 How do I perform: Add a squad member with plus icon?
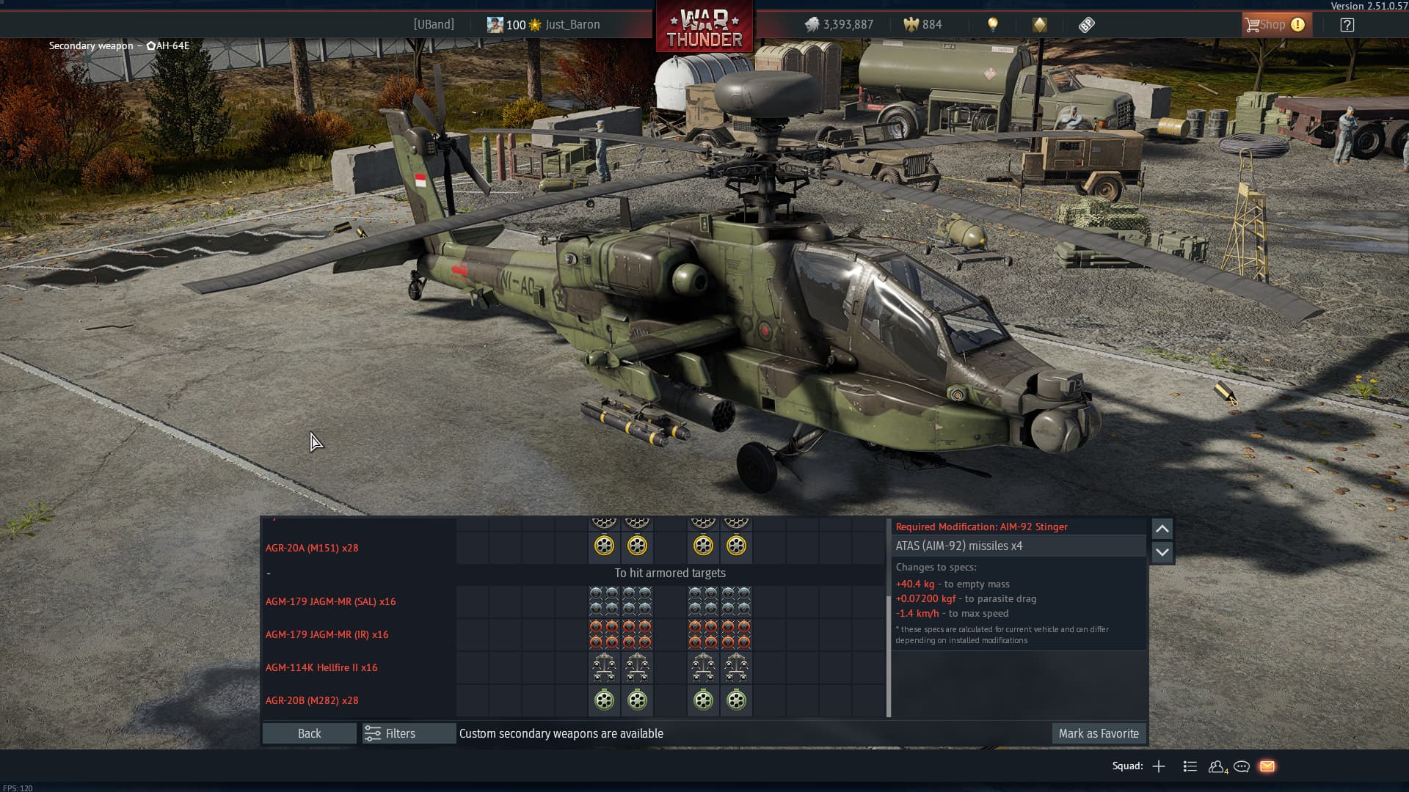1159,766
